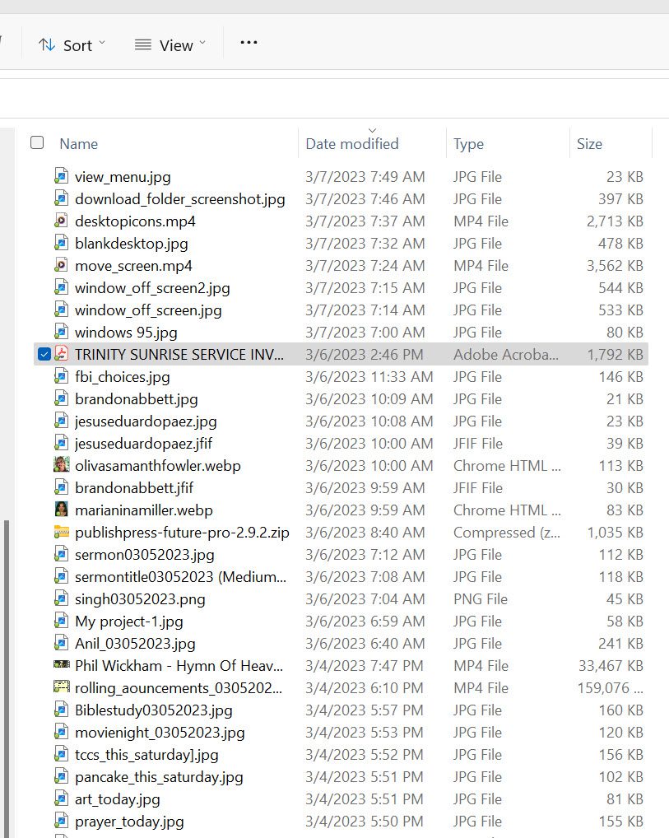Click the publishpress-future-pro zip folder icon
Viewport: 669px width, 838px height.
pyautogui.click(x=62, y=532)
